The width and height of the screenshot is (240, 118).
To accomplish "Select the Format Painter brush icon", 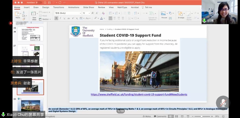I will [x=24, y=19].
